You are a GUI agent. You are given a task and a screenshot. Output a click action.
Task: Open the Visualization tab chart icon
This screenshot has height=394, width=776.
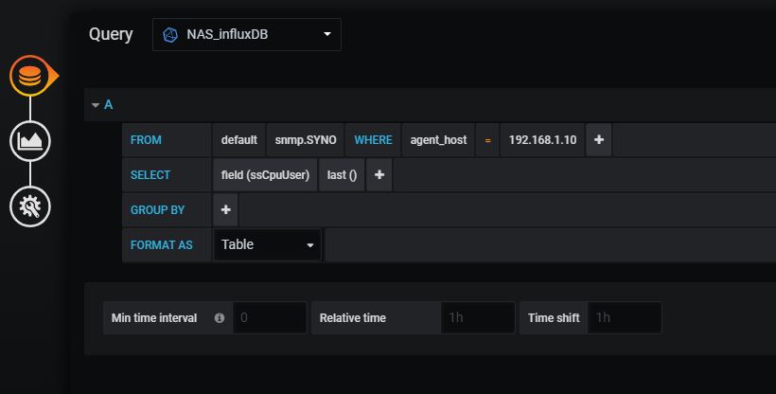coord(29,141)
